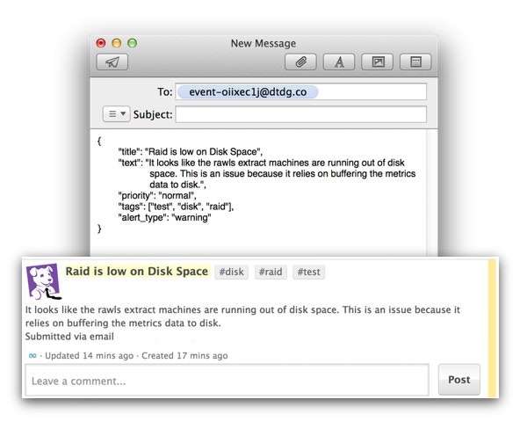Select the #test tag

(308, 273)
